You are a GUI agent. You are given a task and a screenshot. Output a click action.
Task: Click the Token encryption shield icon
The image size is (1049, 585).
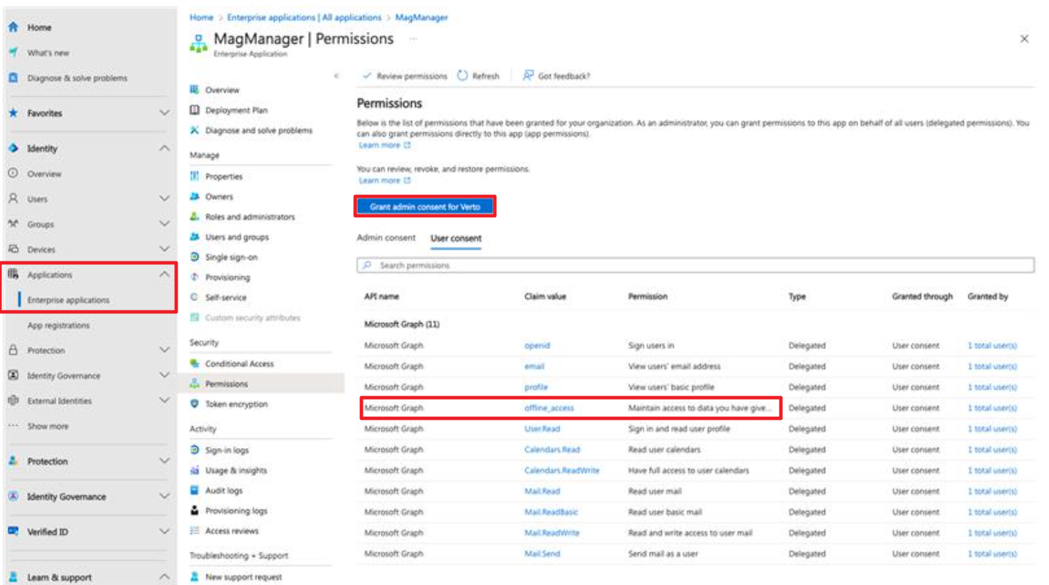click(195, 404)
